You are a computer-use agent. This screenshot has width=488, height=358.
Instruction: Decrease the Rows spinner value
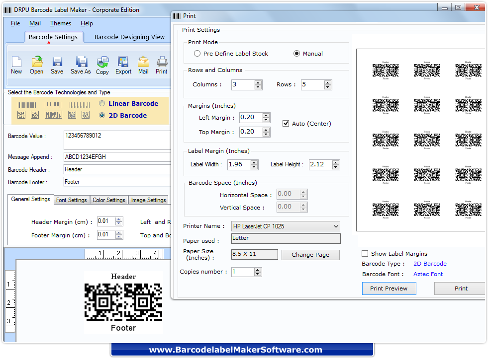coord(328,87)
